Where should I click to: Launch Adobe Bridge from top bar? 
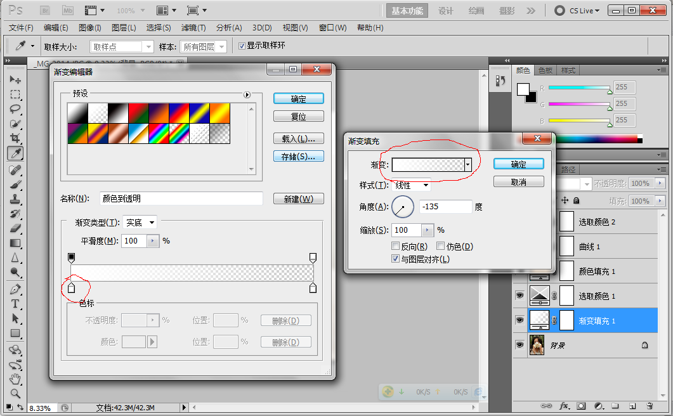(45, 10)
